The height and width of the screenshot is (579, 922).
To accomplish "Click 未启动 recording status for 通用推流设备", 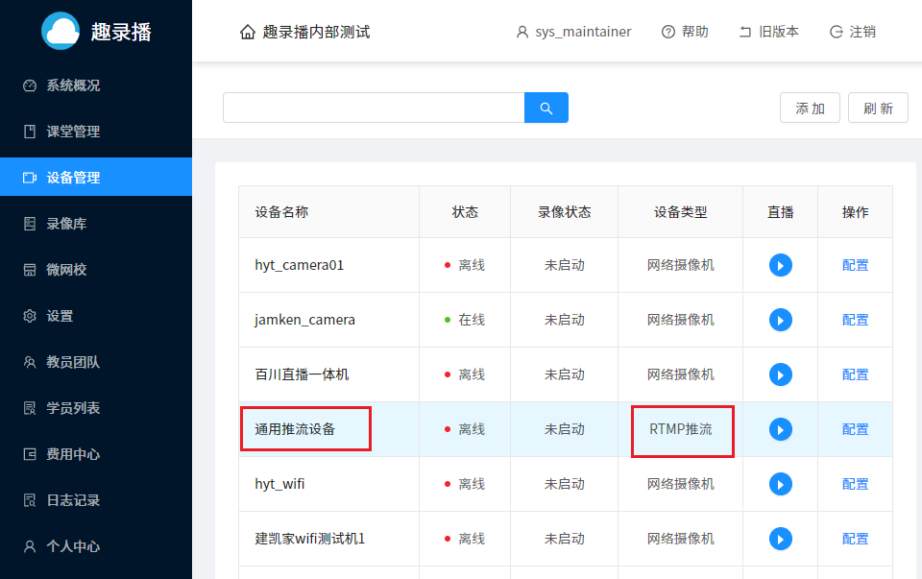I will [565, 429].
